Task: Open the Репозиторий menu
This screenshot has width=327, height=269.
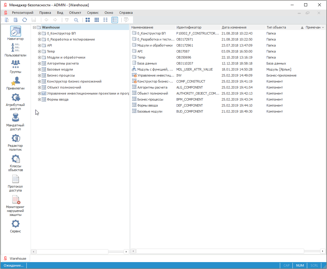Action: click(x=23, y=13)
